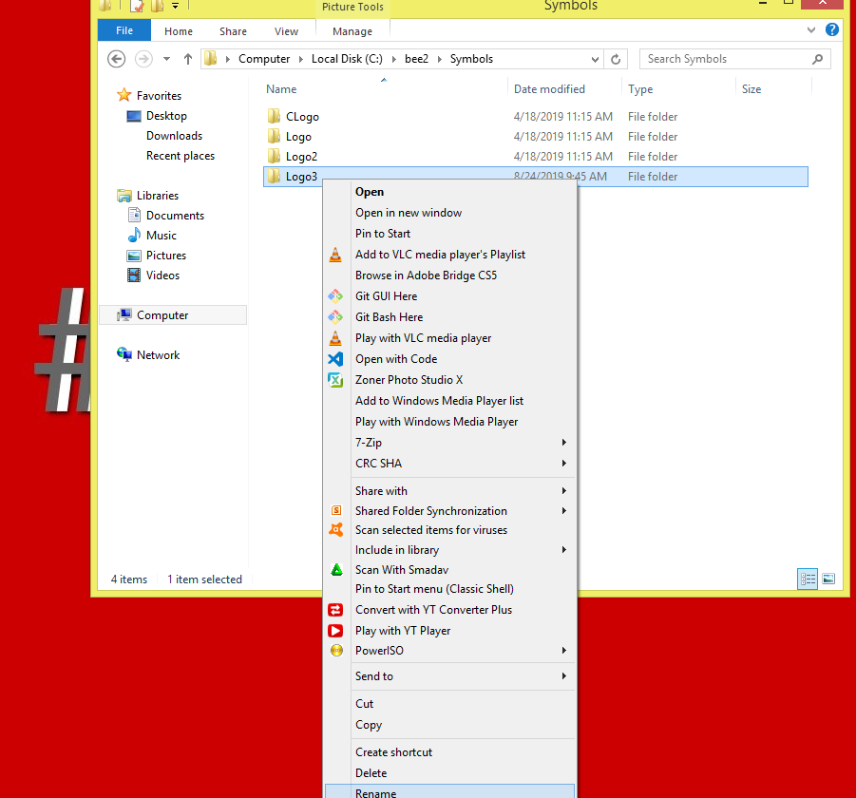Open the View ribbon tab

pos(286,31)
